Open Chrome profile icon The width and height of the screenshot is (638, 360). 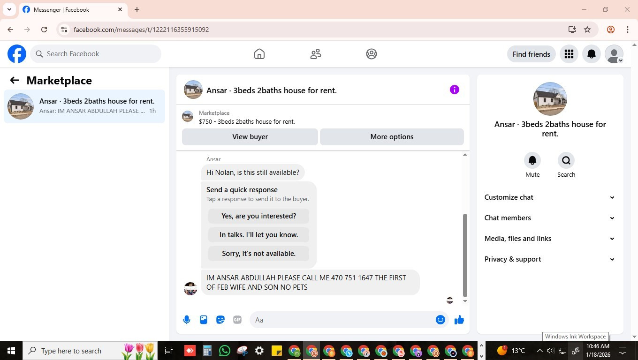pyautogui.click(x=611, y=30)
